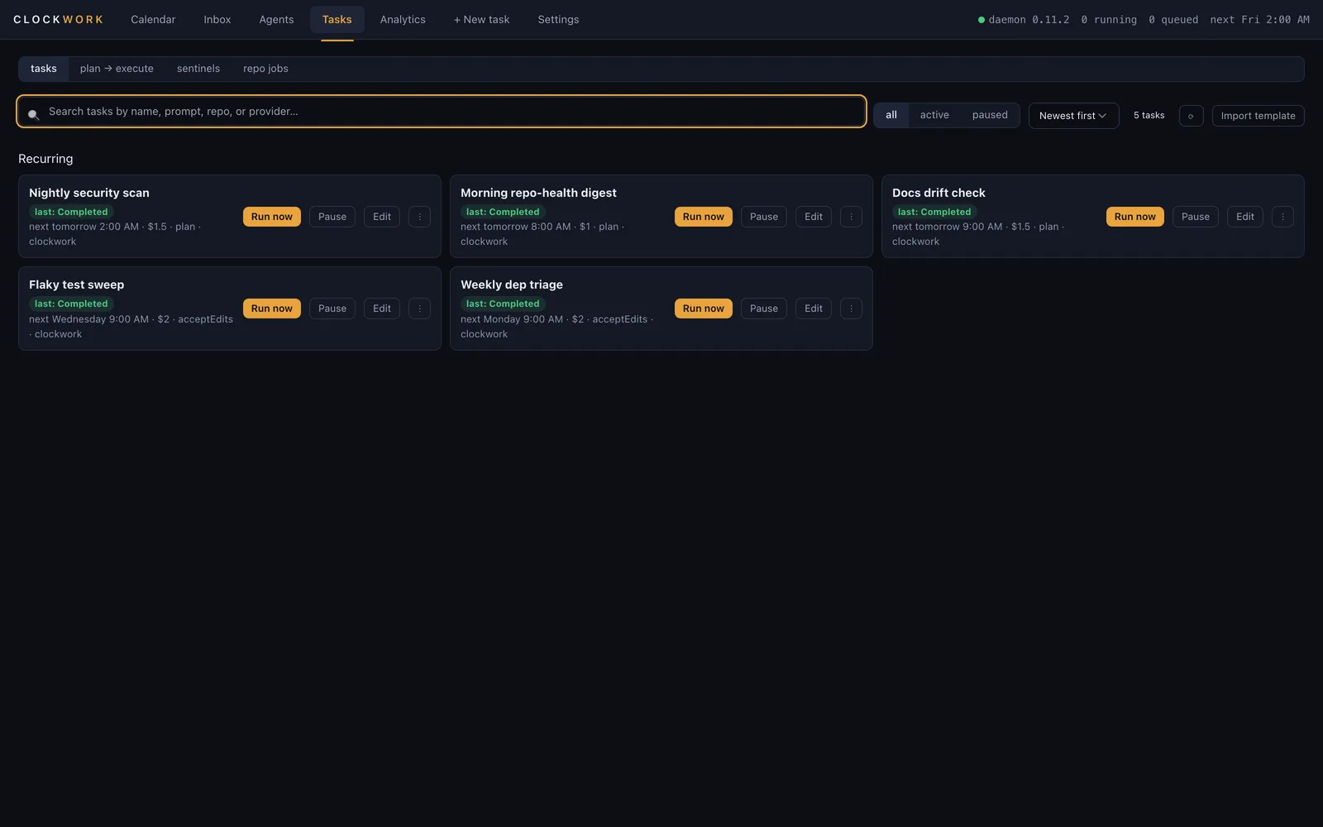Screen dimensions: 1323x827
Task: Run Weekly dep triage now
Action: point(704,308)
